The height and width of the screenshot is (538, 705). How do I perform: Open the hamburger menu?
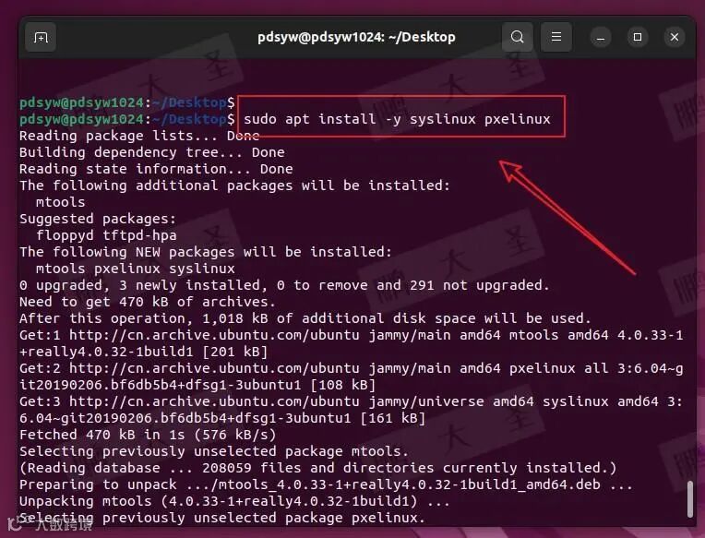(556, 37)
